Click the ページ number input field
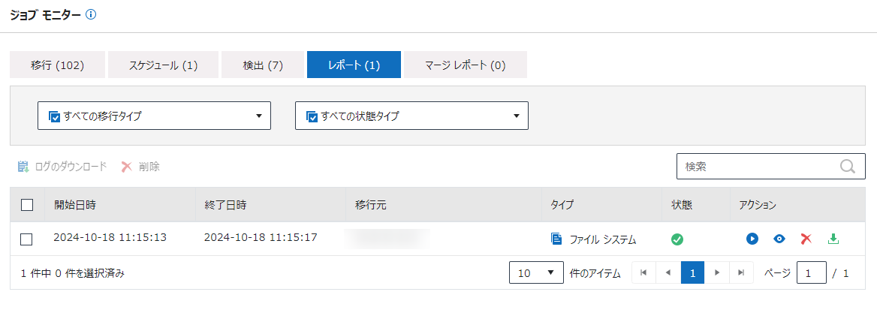The width and height of the screenshot is (877, 313). (x=812, y=272)
